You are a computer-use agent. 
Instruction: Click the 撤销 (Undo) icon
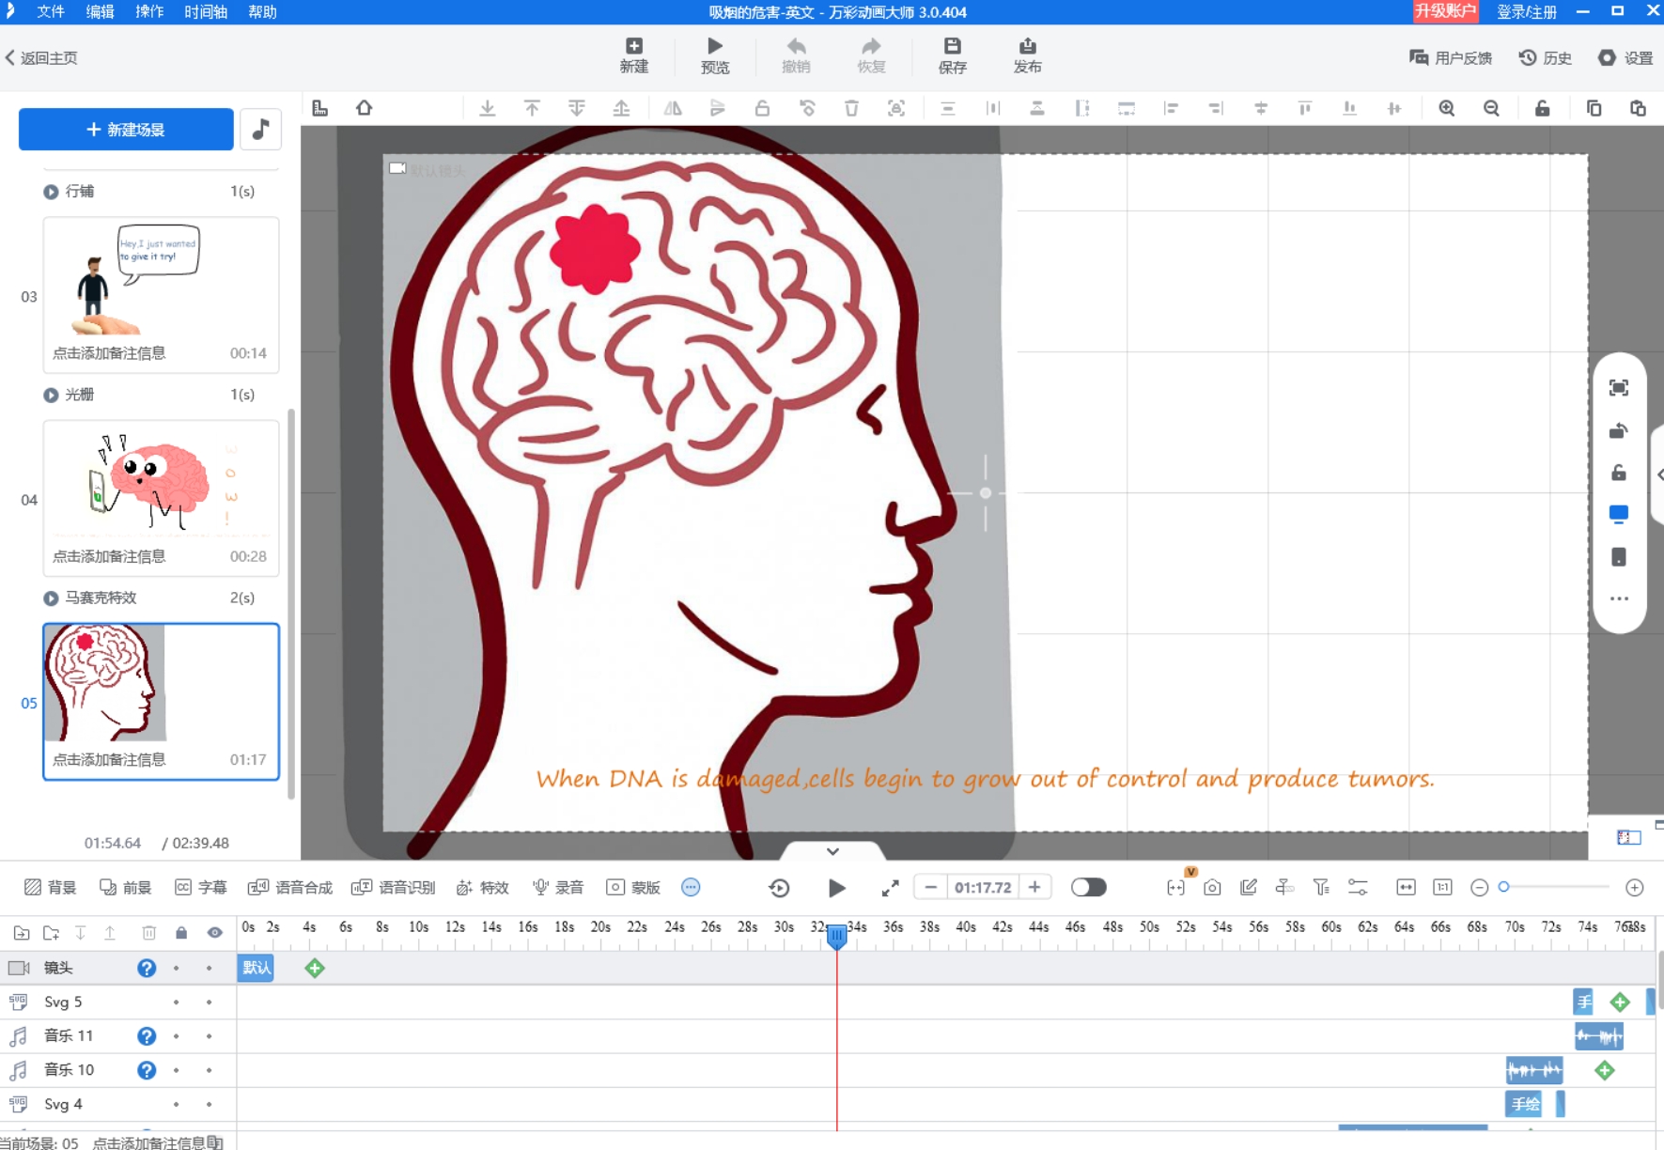pyautogui.click(x=796, y=55)
